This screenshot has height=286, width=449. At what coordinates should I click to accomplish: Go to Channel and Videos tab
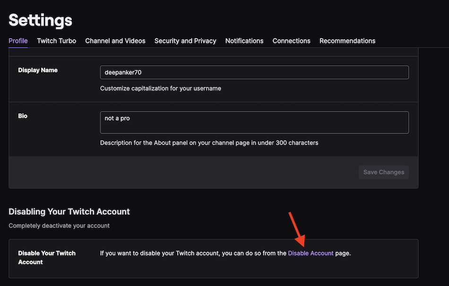115,41
